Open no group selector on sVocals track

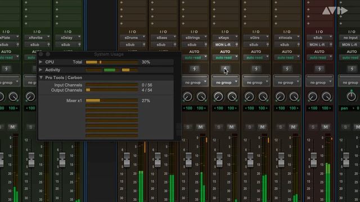287,82
